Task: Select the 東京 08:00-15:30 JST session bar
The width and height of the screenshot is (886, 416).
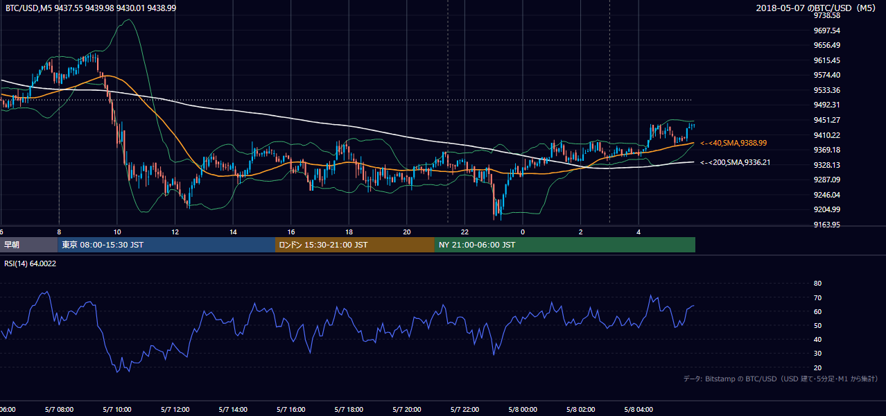Action: pos(167,245)
